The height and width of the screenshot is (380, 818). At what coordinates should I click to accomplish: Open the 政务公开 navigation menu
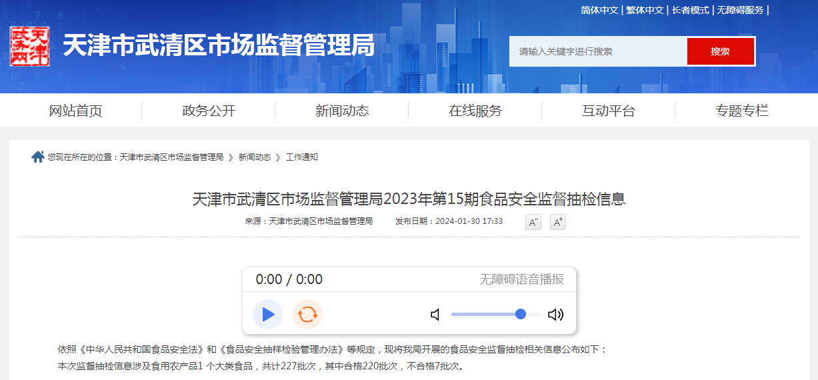tap(209, 111)
